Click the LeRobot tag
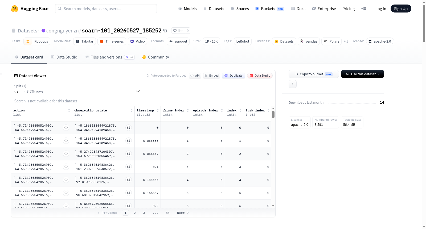 243,41
